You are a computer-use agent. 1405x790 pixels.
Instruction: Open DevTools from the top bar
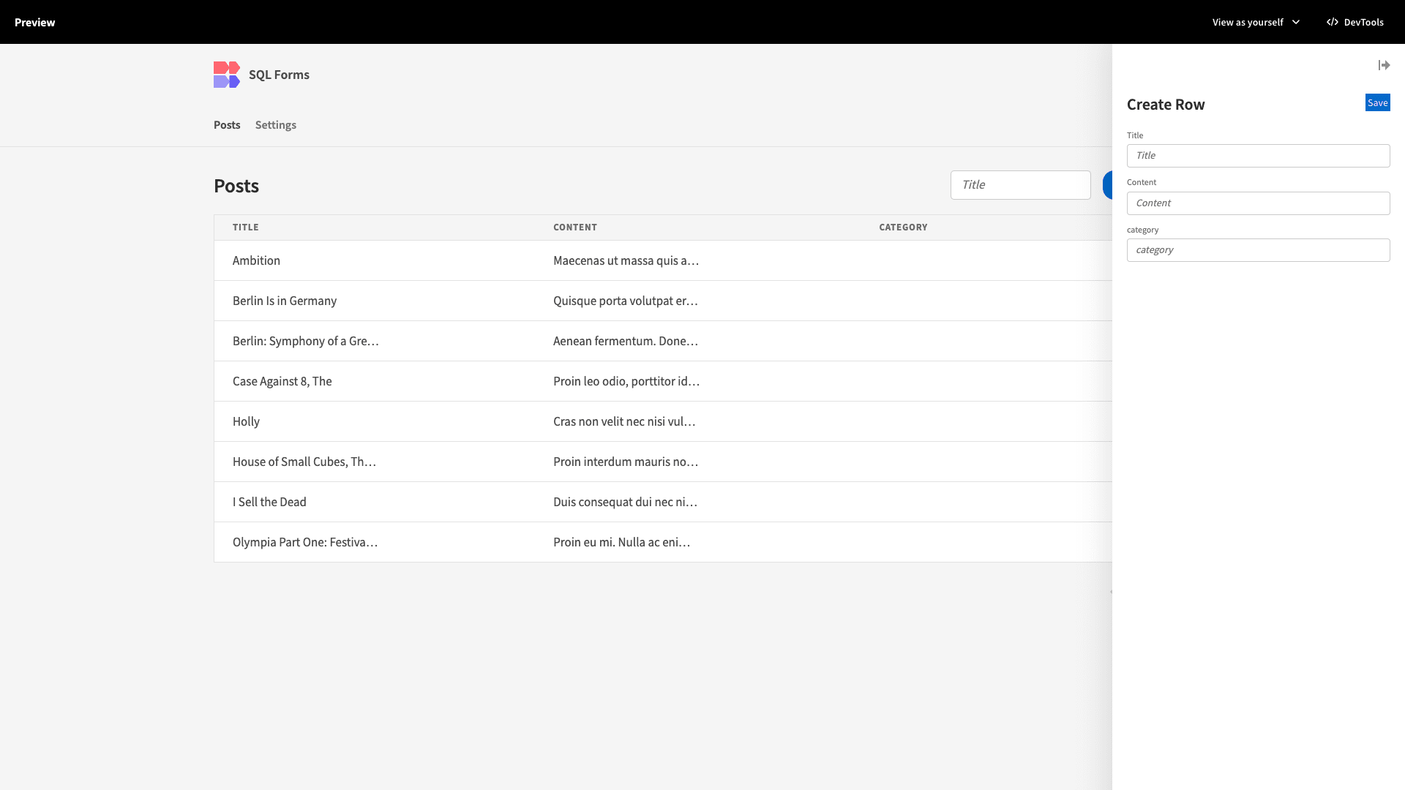(x=1355, y=22)
